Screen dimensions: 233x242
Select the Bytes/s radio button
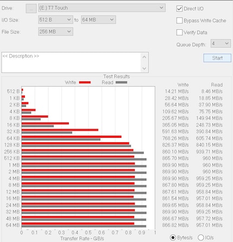(173, 238)
